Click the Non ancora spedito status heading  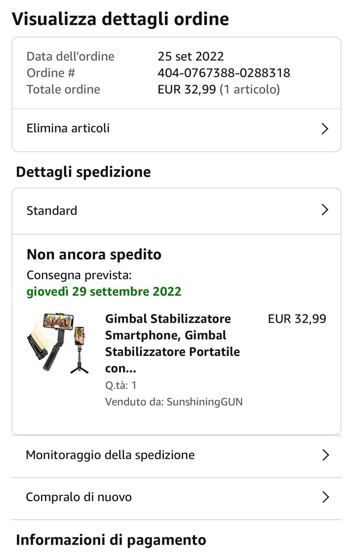(94, 254)
